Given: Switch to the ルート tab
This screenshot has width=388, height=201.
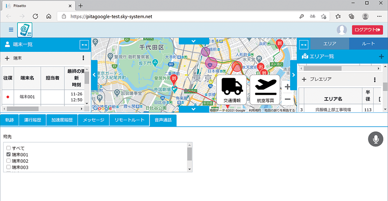Looking at the screenshot, I should coord(368,44).
